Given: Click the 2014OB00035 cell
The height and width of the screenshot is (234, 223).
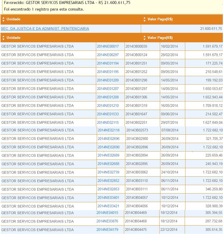Looking at the screenshot, I should pyautogui.click(x=136, y=47).
